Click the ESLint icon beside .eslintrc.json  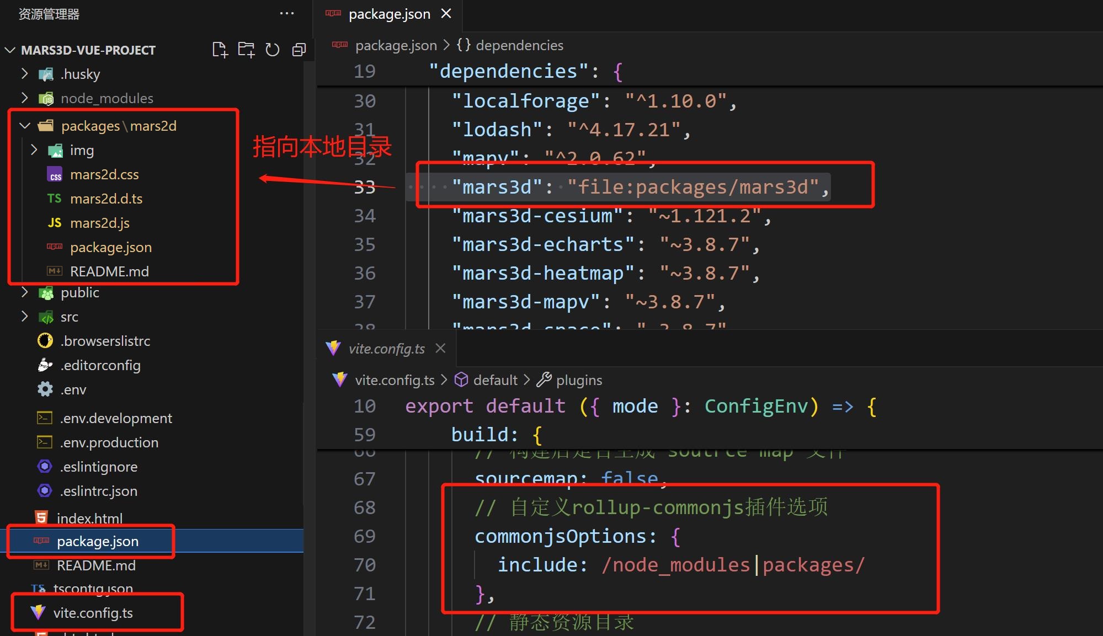click(x=45, y=491)
